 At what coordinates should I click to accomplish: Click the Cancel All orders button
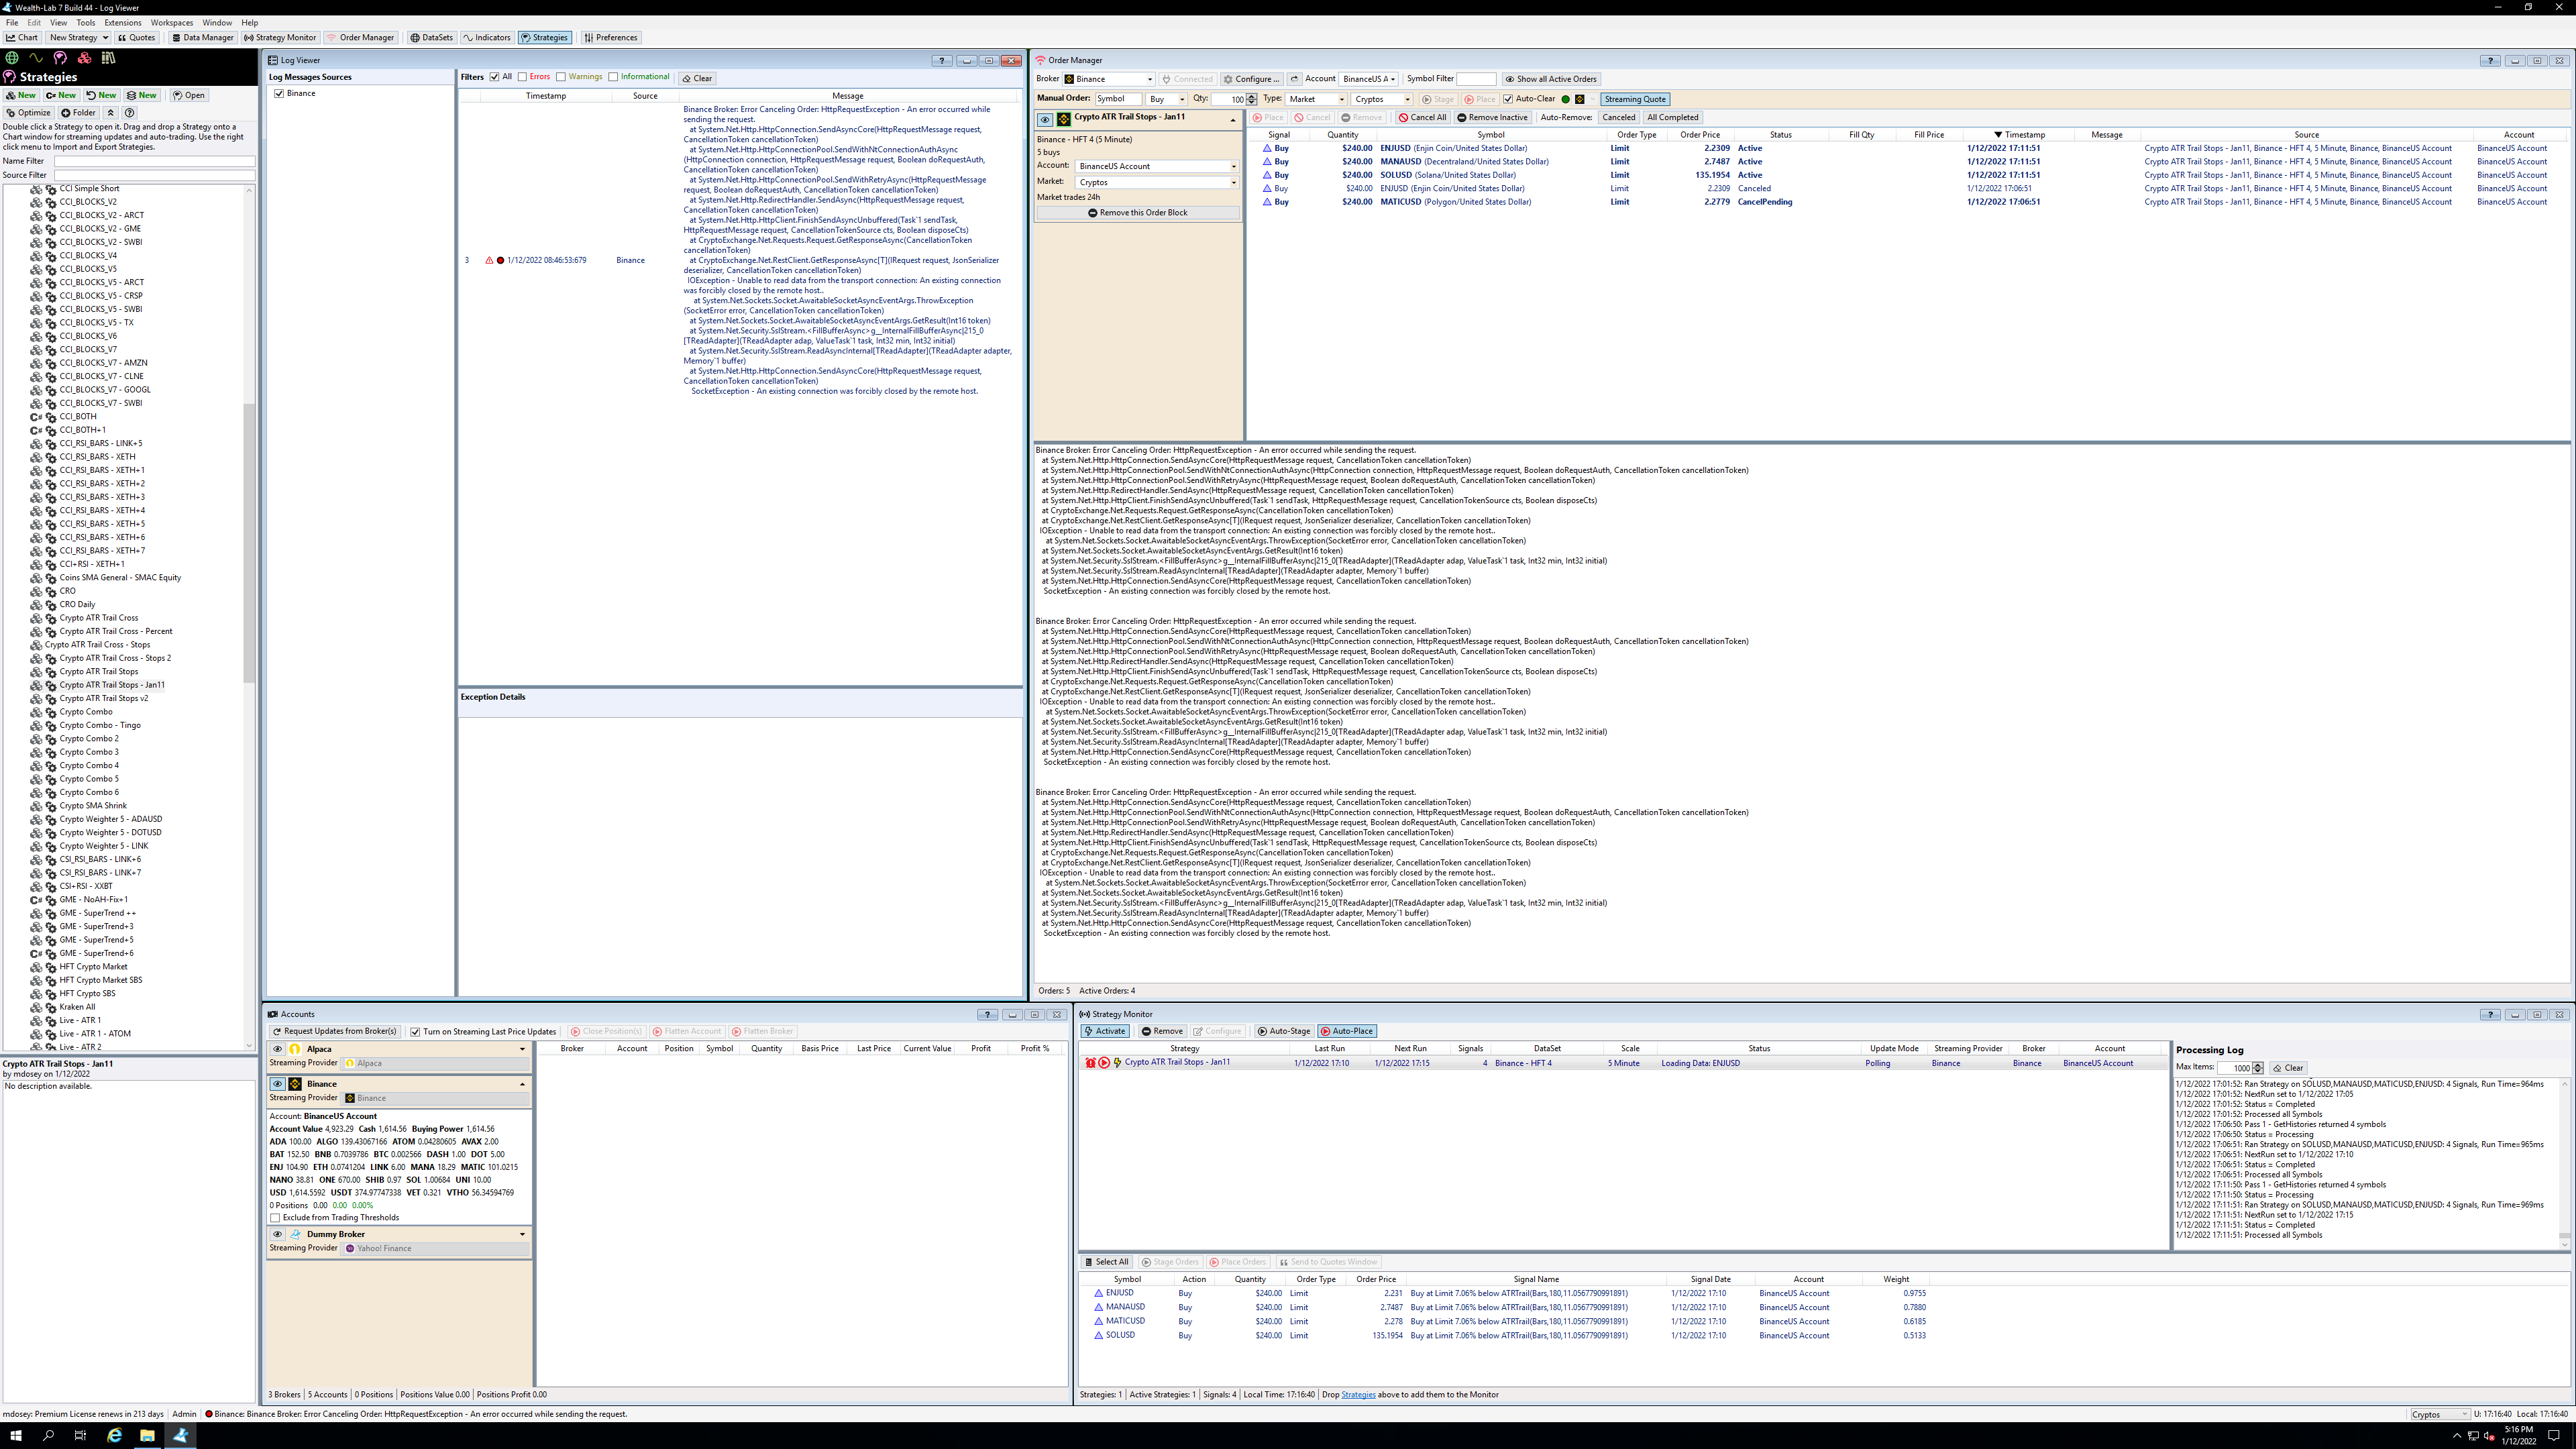[x=1422, y=117]
